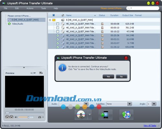
Task: Click the DVD rip disc button
Action: click(x=81, y=115)
